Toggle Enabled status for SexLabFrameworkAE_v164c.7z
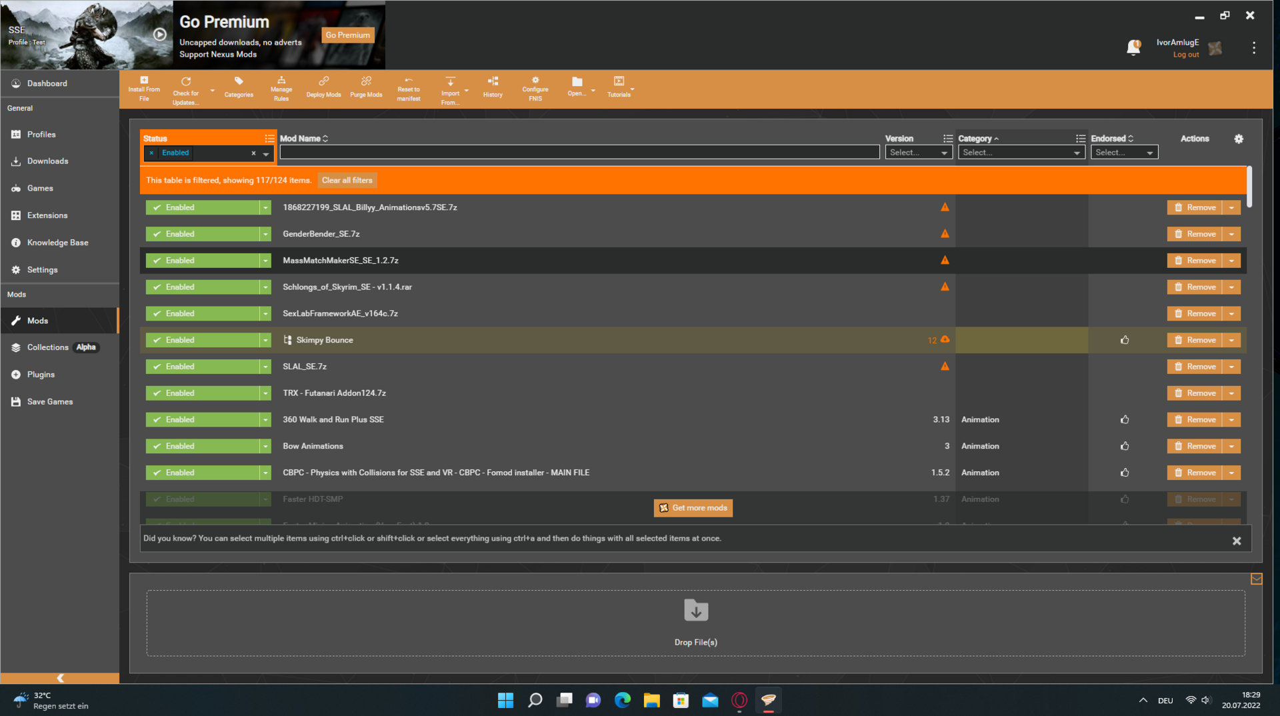 (202, 313)
